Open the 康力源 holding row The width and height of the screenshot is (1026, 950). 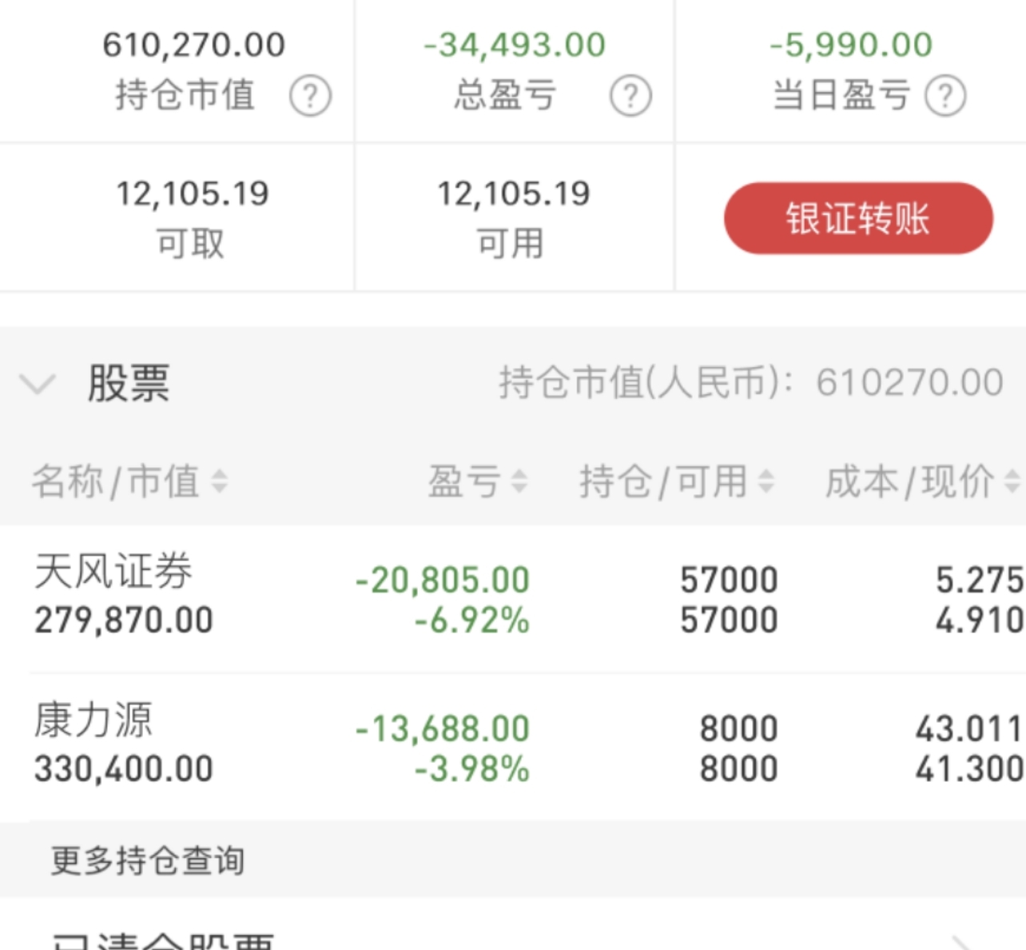513,747
